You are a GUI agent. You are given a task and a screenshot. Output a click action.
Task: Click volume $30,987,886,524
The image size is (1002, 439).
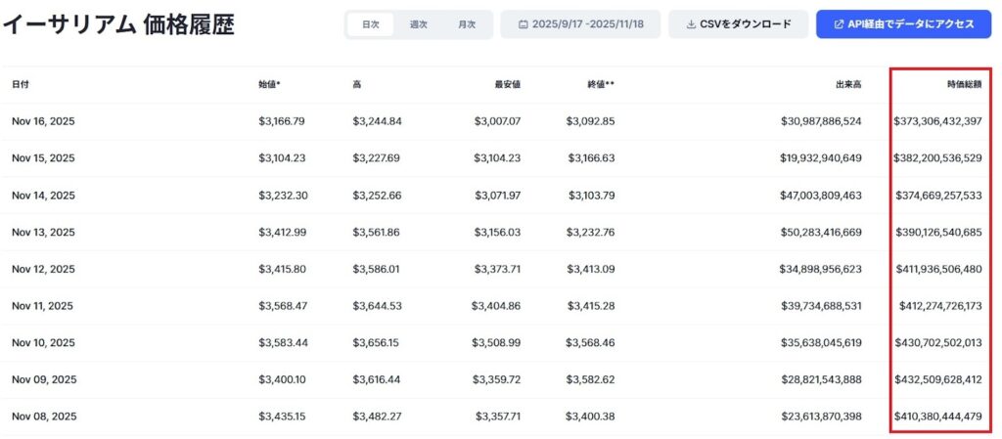point(821,120)
